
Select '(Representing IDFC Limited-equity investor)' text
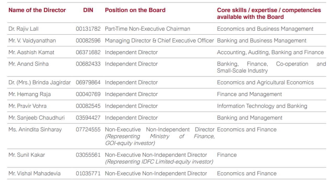pos(159,162)
